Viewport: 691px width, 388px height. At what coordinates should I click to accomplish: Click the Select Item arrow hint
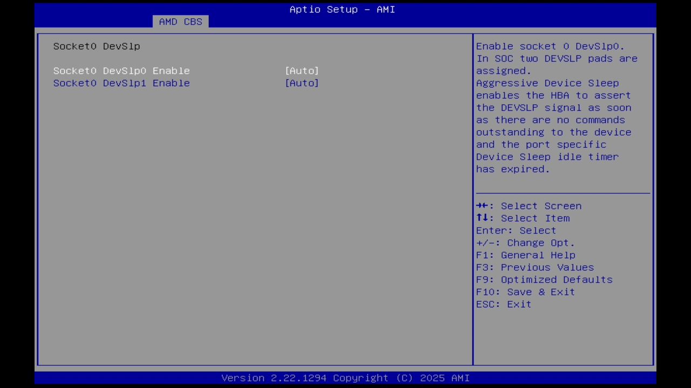(523, 218)
